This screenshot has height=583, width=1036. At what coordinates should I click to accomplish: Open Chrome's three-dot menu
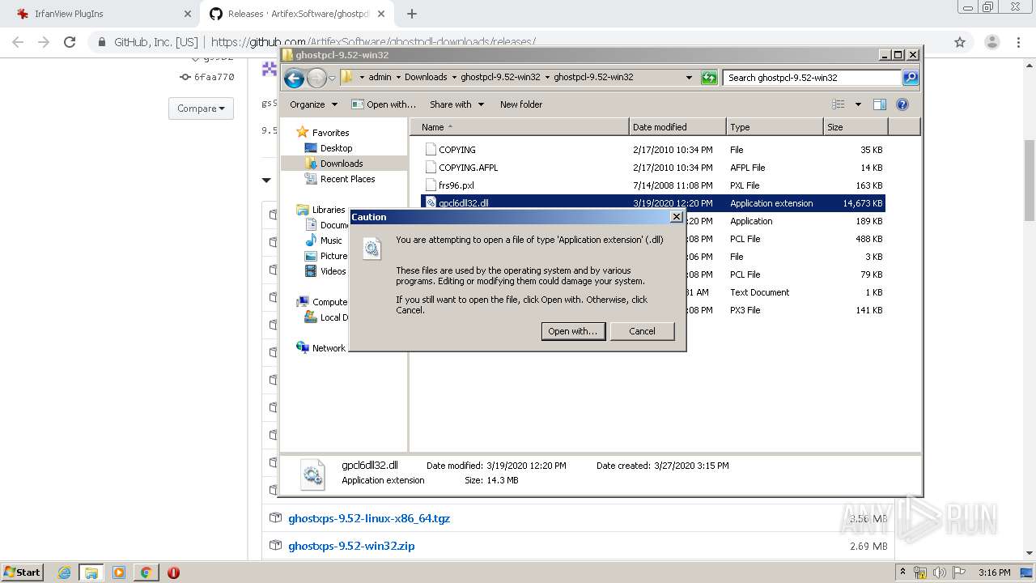point(1019,42)
